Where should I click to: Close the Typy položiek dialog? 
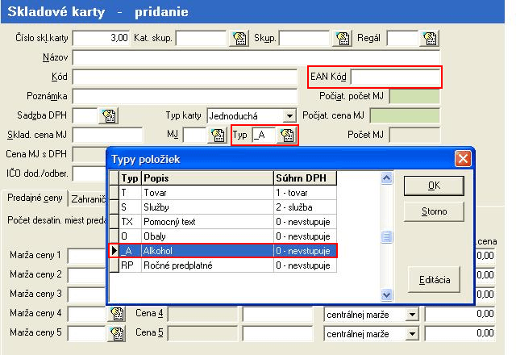click(x=463, y=157)
